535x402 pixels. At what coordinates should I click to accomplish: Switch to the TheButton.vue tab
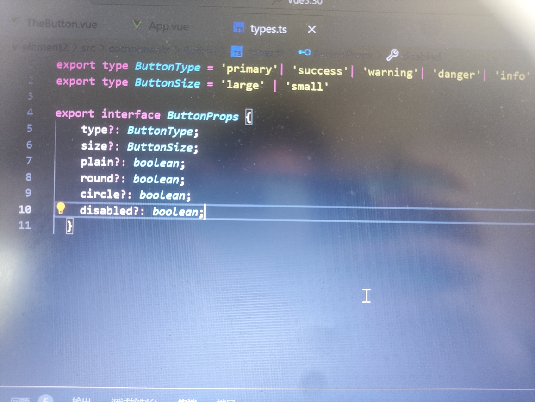click(x=62, y=24)
